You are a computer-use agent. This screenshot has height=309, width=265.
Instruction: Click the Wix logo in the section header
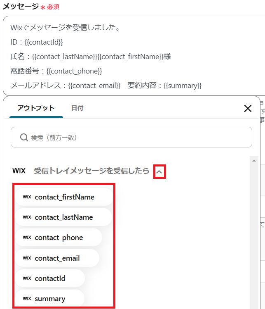click(19, 171)
